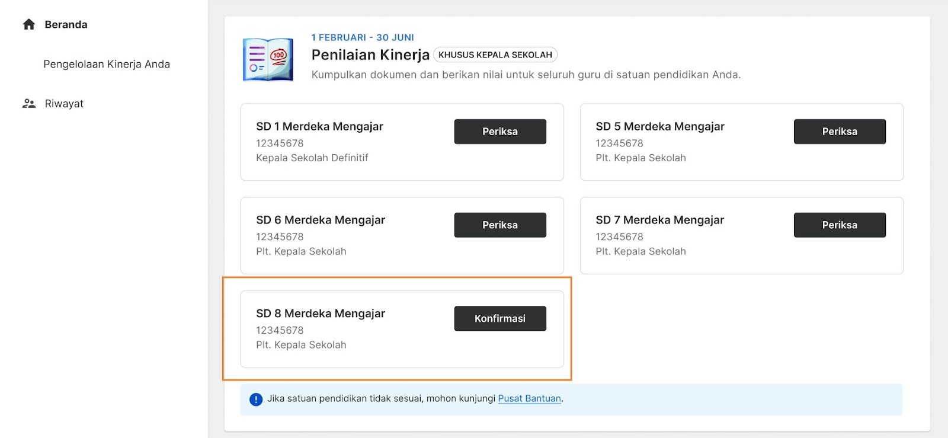Click Periksa for SD 1 Merdeka Mengajar
The height and width of the screenshot is (438, 948).
[500, 132]
